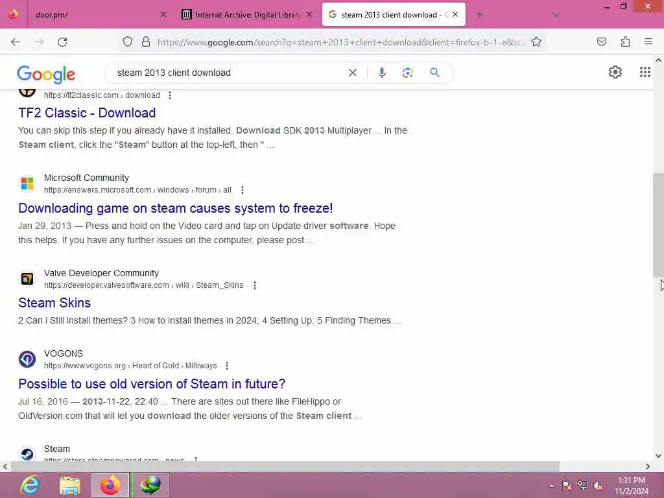The image size is (664, 498).
Task: Click the network tray icon
Action: (x=583, y=486)
